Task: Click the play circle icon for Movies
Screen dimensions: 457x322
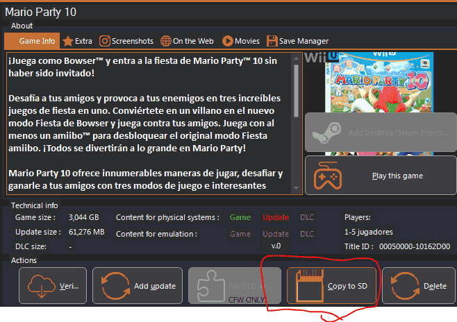Action: click(x=228, y=41)
